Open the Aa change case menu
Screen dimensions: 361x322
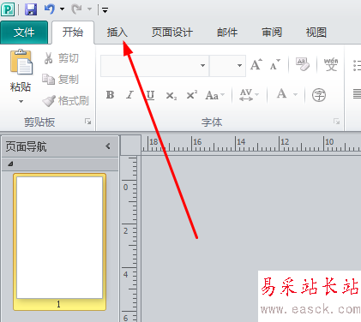pos(215,95)
